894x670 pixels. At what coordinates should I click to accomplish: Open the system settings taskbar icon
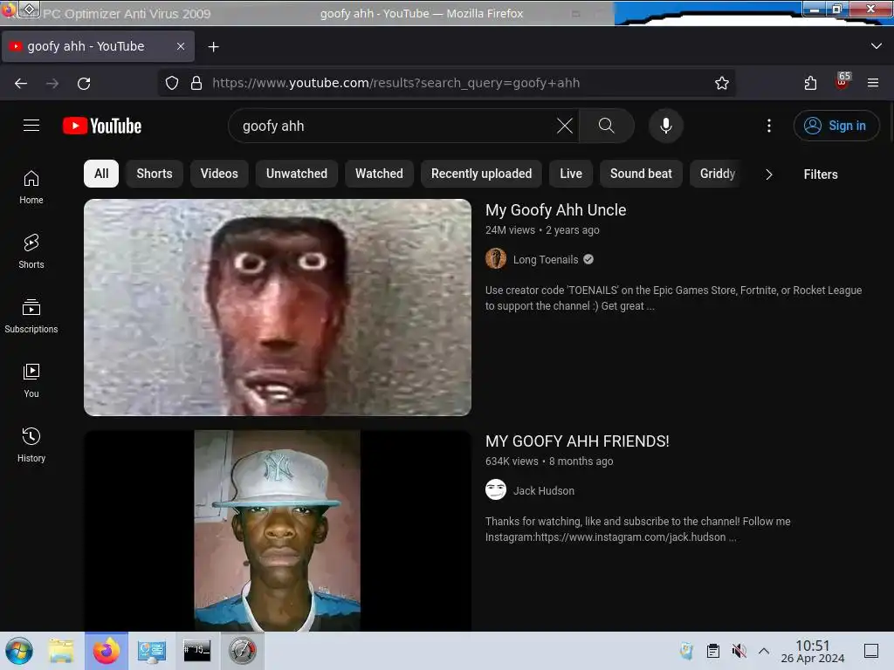point(152,651)
